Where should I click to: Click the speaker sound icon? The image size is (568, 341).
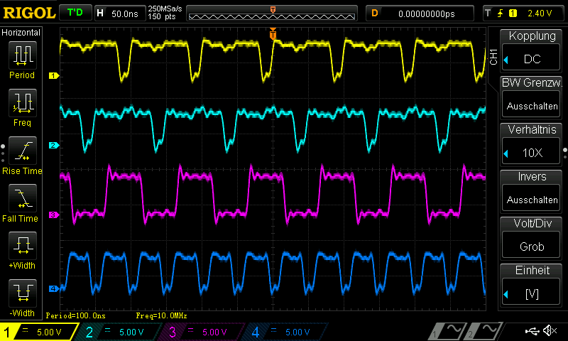coord(549,331)
